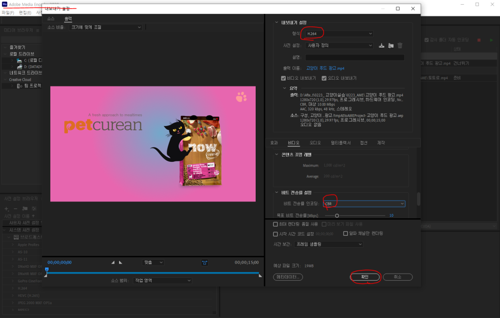Open the 소스 범위 작업 영역 dropdown
Image resolution: width=500 pixels, height=318 pixels.
point(163,280)
